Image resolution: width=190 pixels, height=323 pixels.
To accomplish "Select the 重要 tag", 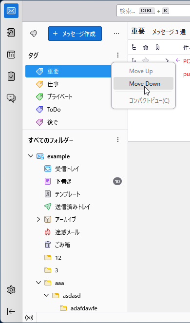I will [x=68, y=71].
